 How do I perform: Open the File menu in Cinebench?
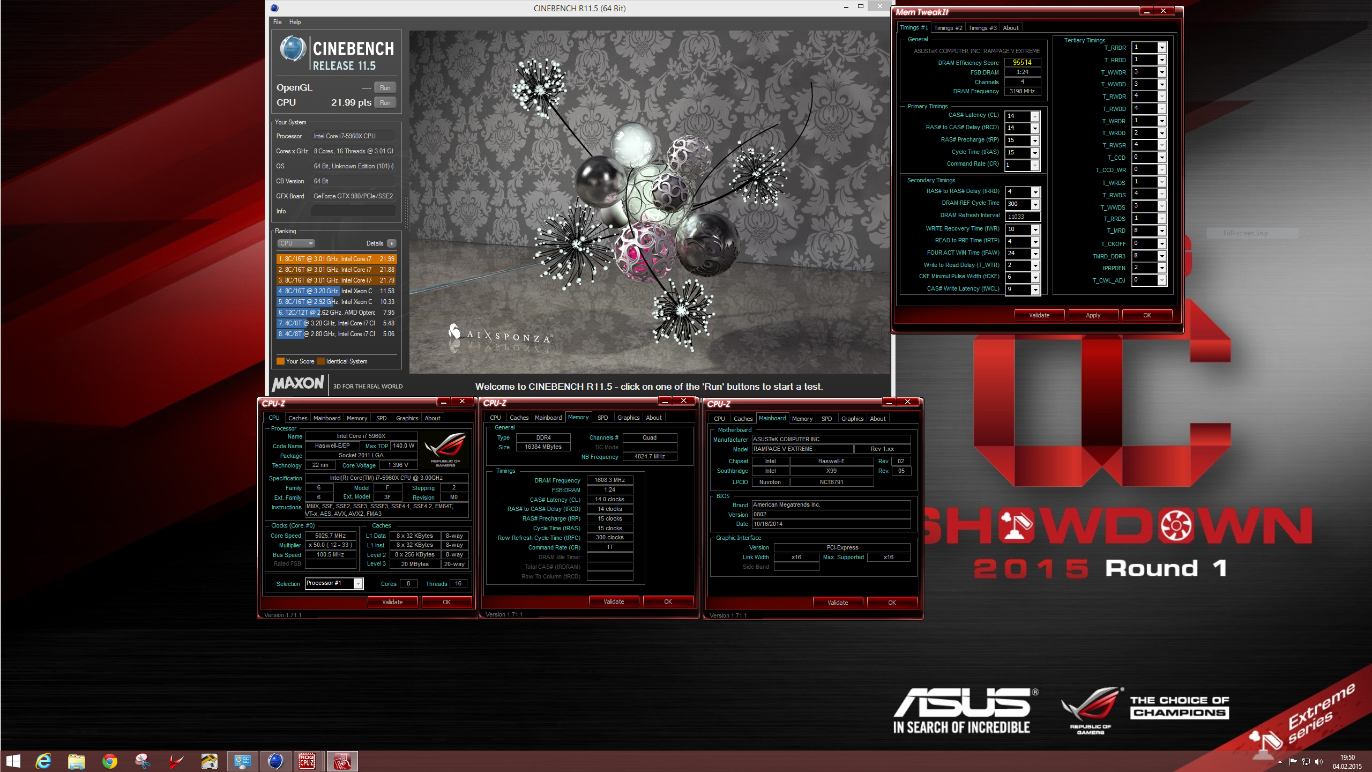(x=277, y=22)
